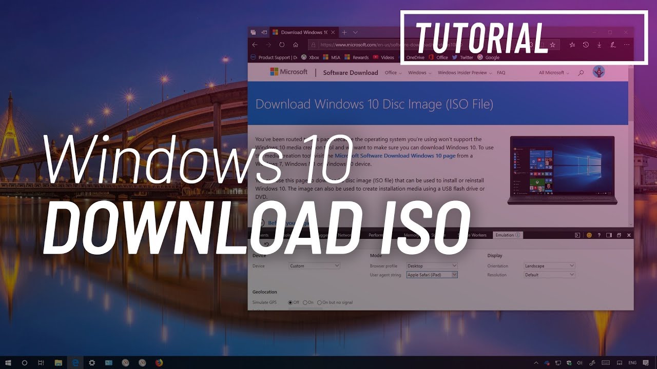This screenshot has width=657, height=369.
Task: Open the Resolution dropdown
Action: [x=549, y=275]
